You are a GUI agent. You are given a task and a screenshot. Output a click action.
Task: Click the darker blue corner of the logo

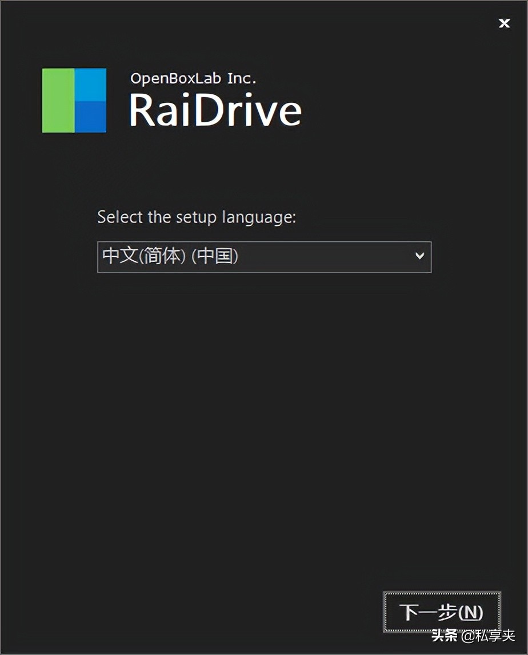click(91, 117)
